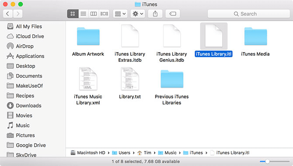Select iTunes Library Genius.itdb file icon

coord(172,36)
